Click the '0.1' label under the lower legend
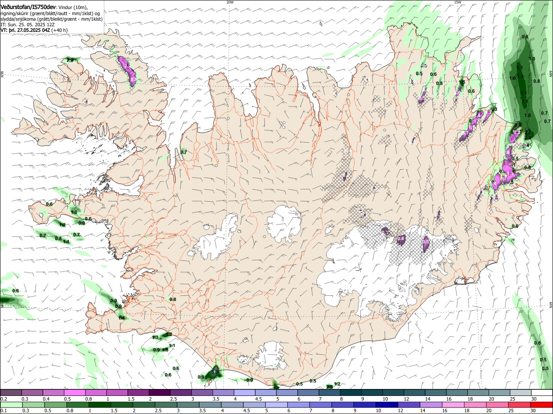Viewport: 553px width, 414px height. tap(4, 411)
